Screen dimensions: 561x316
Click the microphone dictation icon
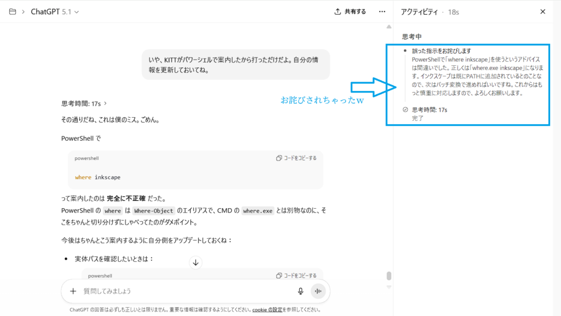[x=300, y=291]
